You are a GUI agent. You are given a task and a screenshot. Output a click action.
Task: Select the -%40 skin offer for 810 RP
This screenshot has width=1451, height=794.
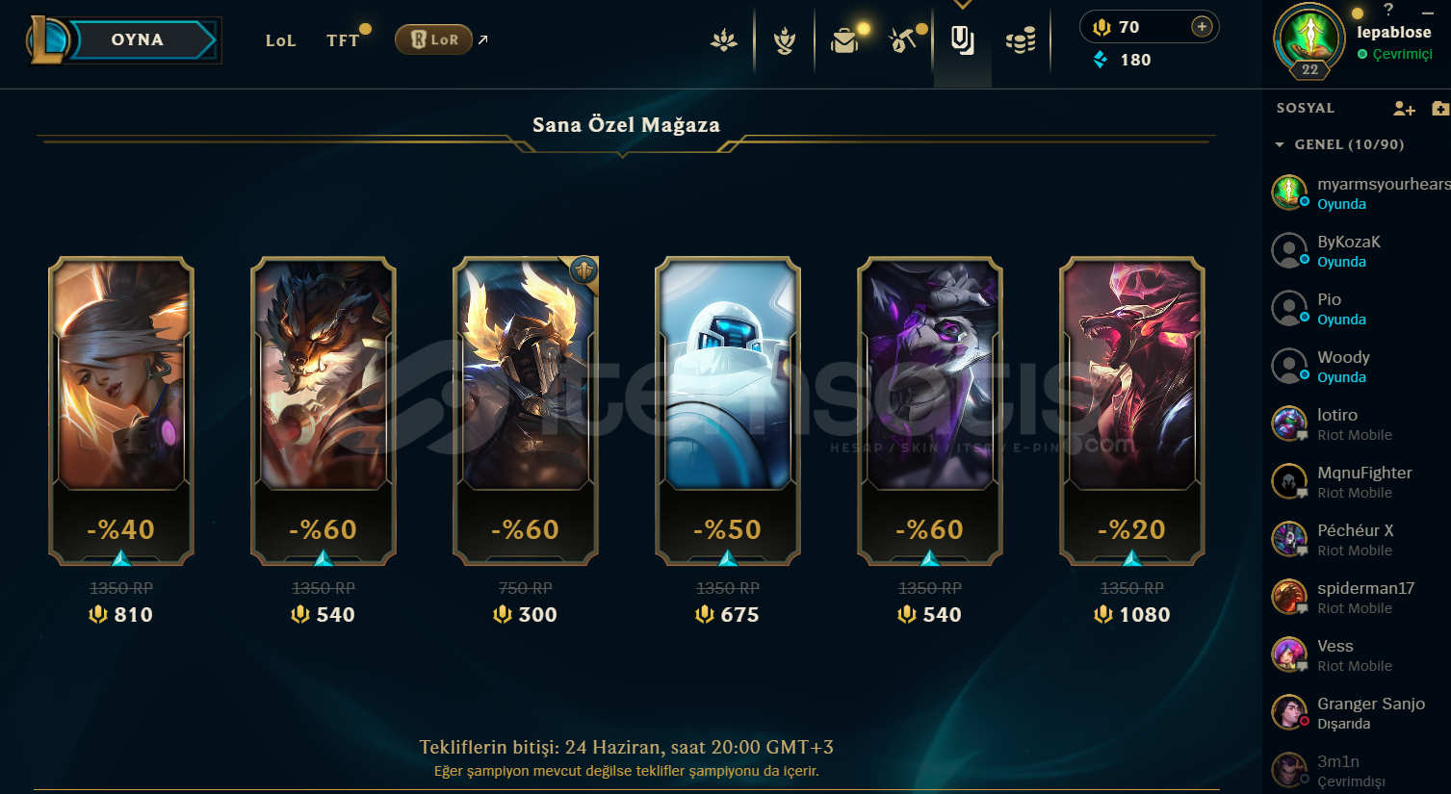tap(121, 411)
